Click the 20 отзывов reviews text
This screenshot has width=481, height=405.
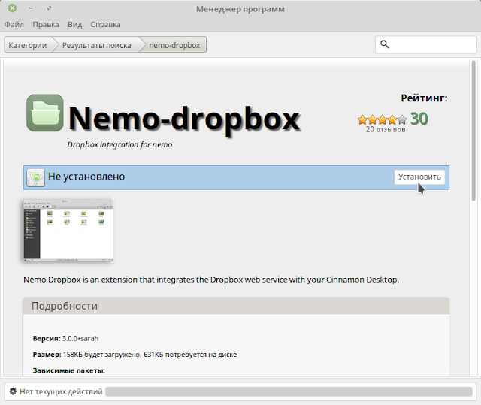pos(386,130)
